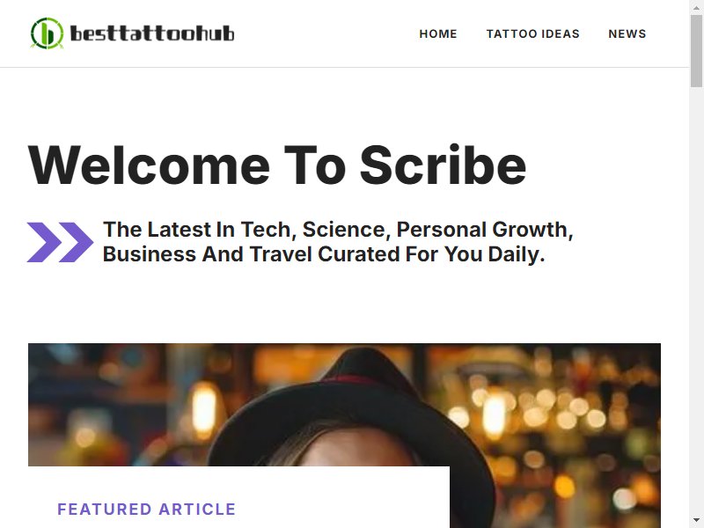Click scrollbar track below the thumb
704x528 pixels.
(x=697, y=301)
